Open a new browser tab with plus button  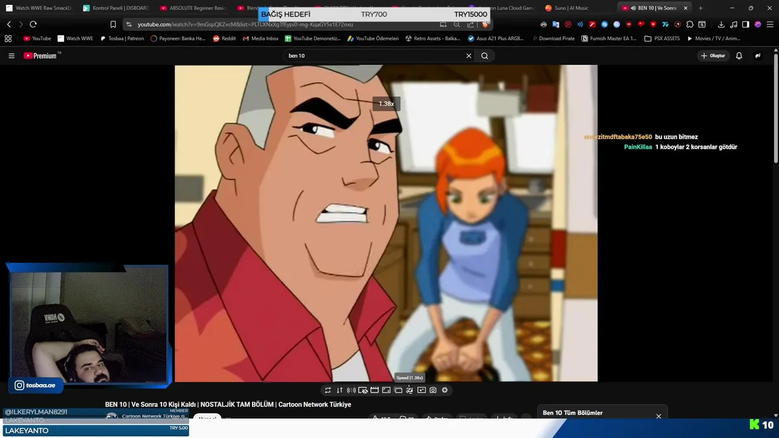700,8
